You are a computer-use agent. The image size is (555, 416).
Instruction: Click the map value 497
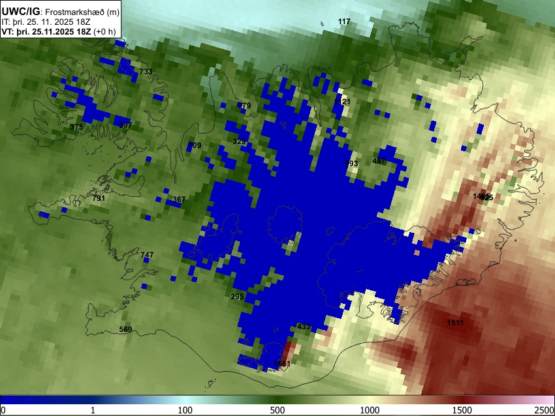379,161
